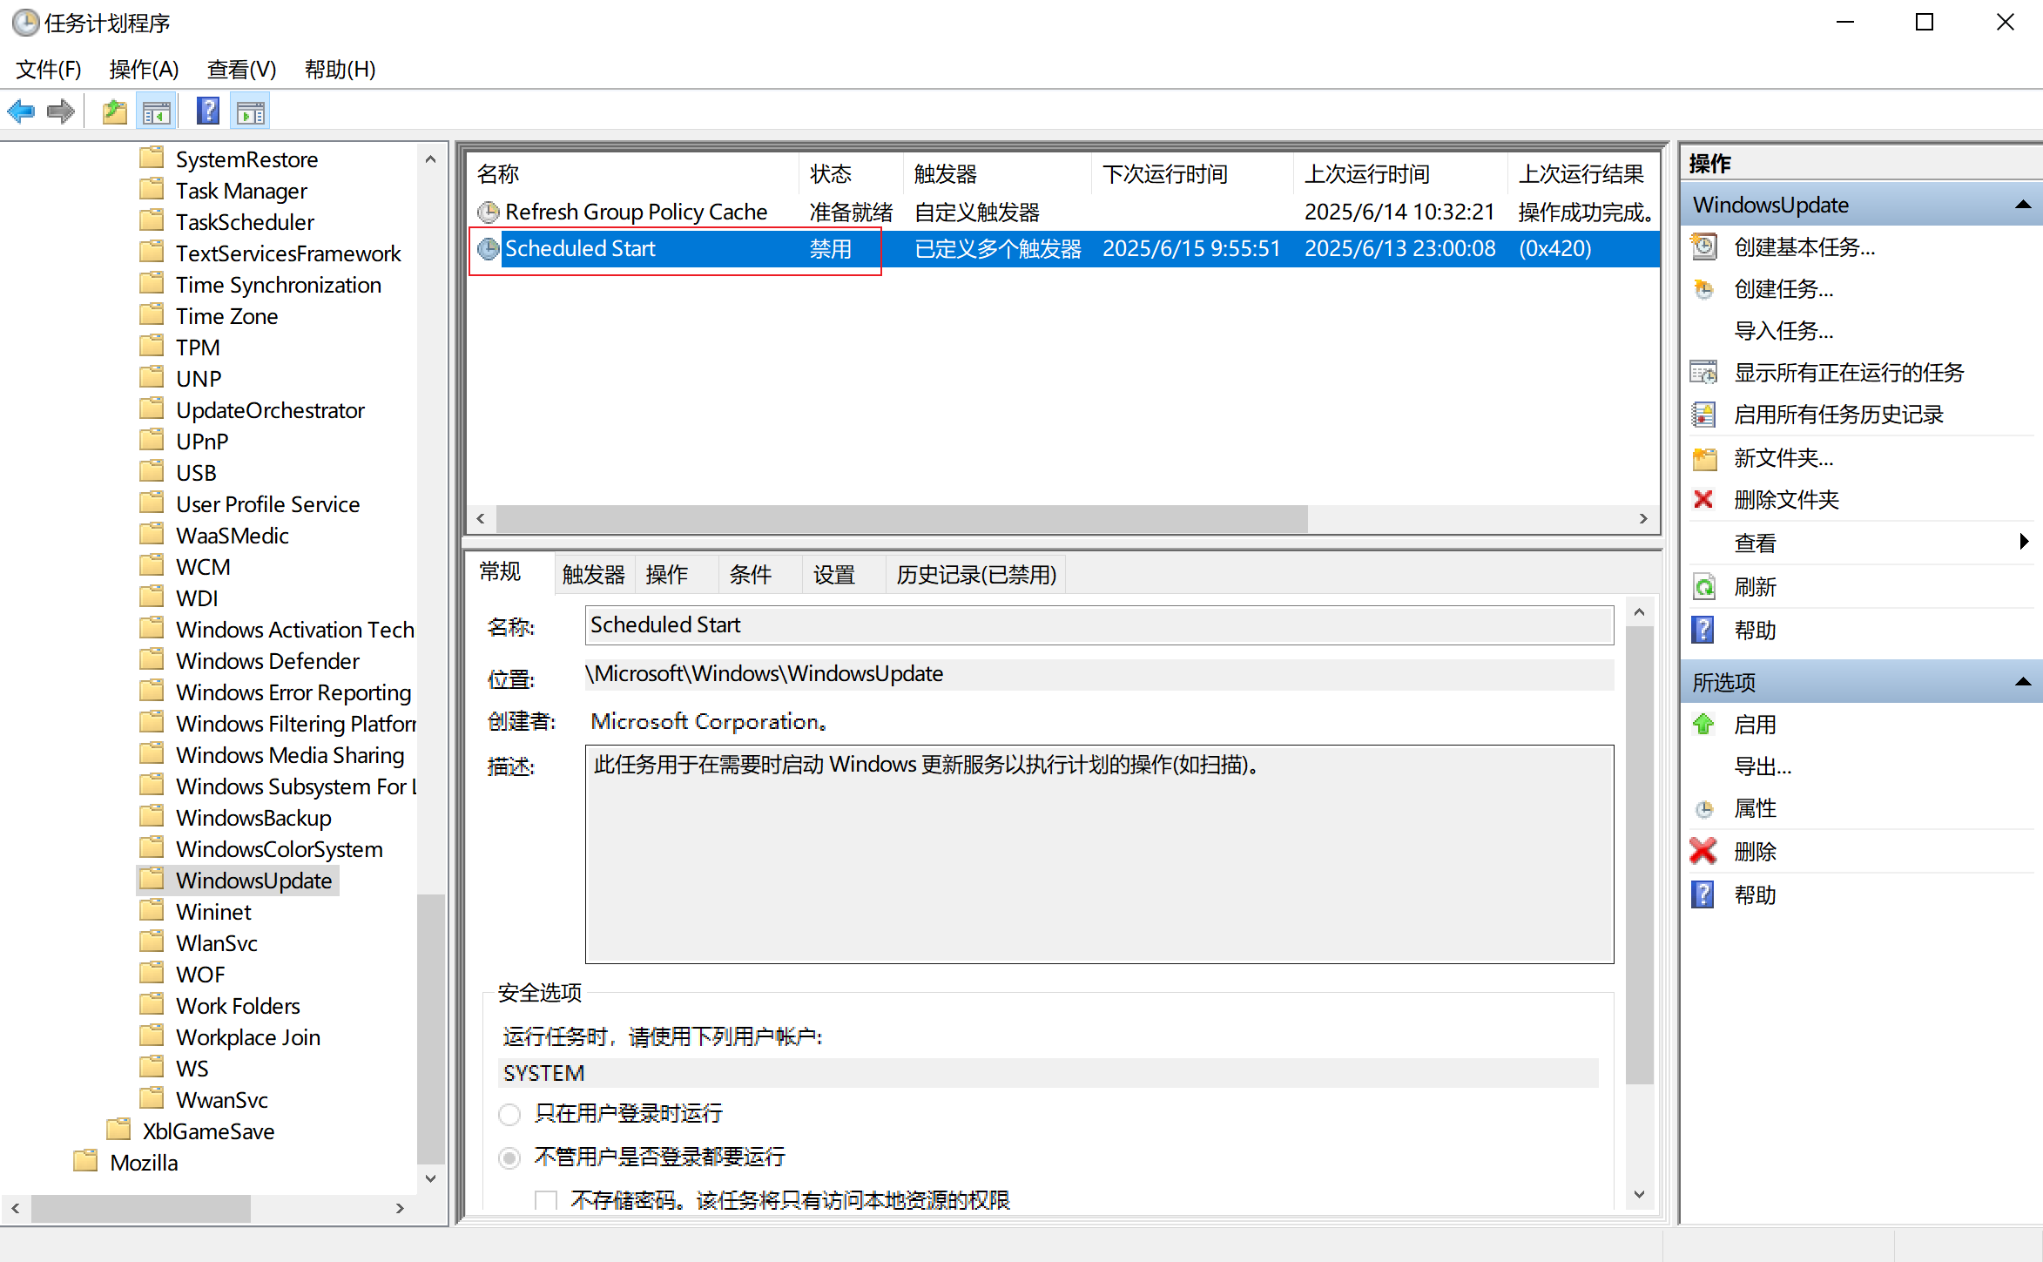Click Import Task (导入任务...) link

[x=1783, y=331]
